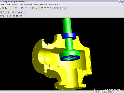Open the Fenêtre menu
This screenshot has width=124, height=93.
point(51,4)
